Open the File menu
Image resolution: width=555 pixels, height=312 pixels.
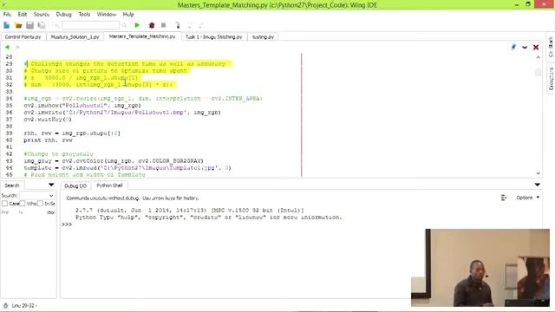coord(7,14)
